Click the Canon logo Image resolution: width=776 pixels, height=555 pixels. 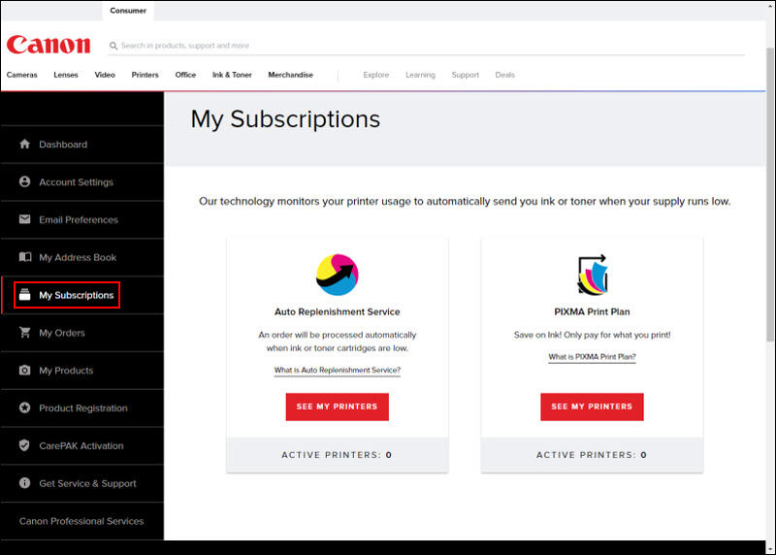48,45
